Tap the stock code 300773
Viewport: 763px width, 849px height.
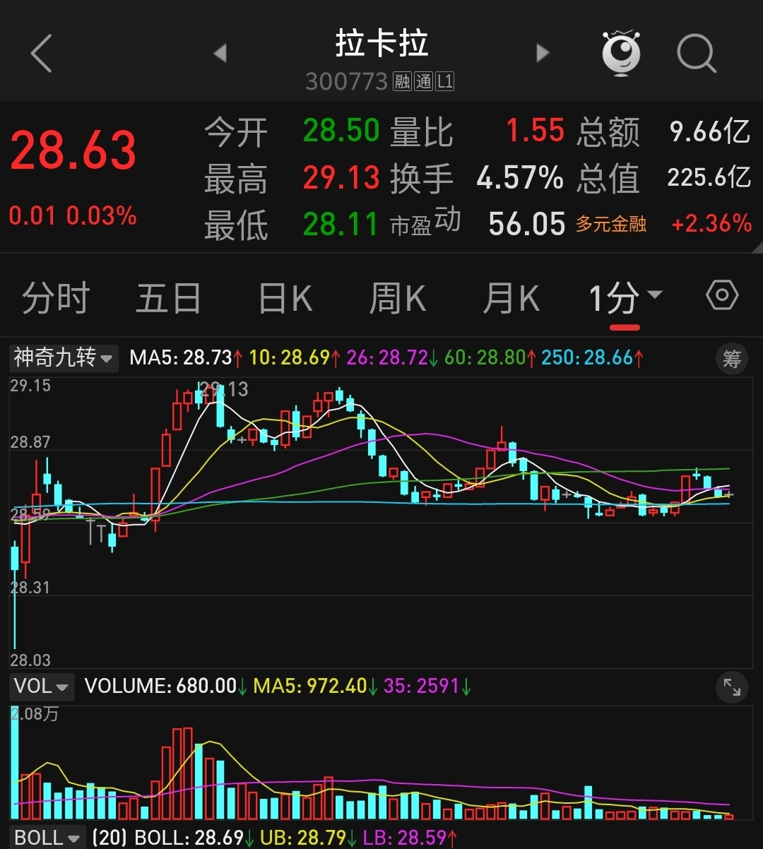347,82
